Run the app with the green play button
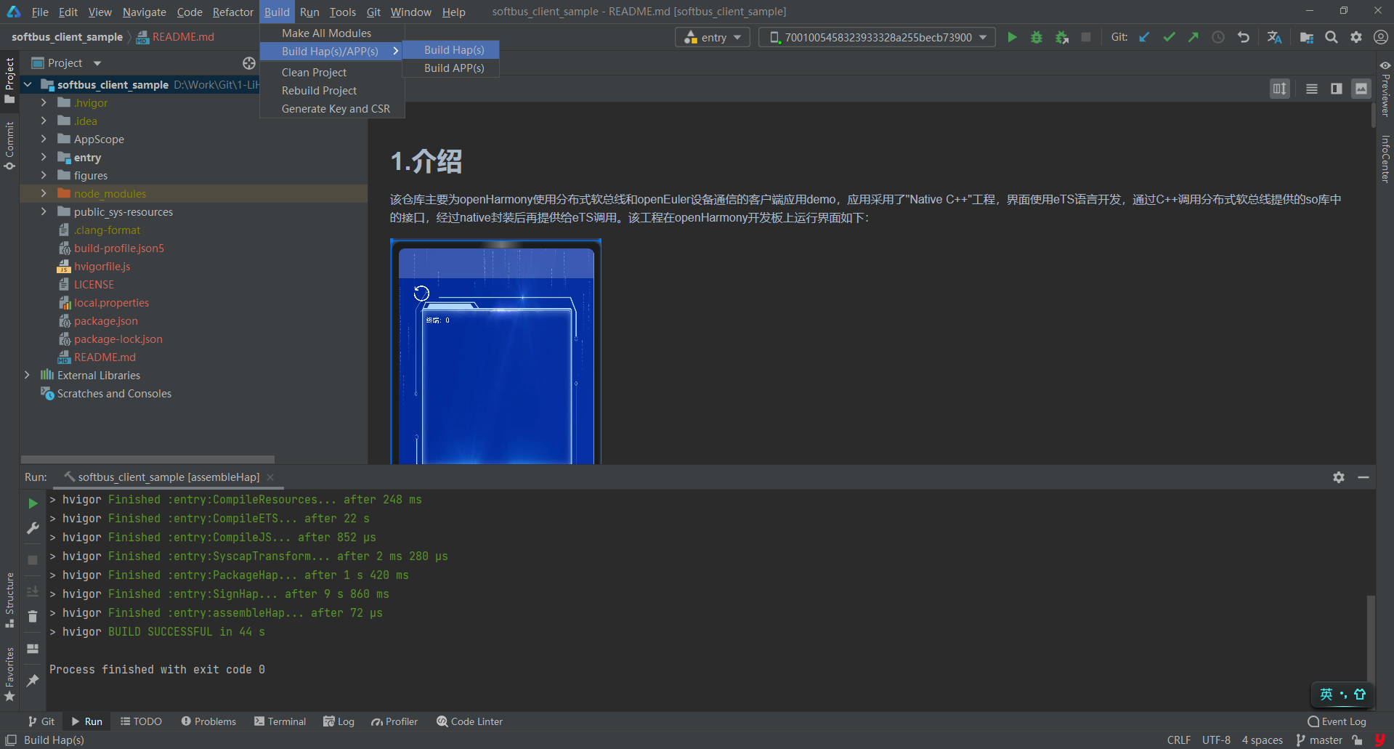Viewport: 1394px width, 749px height. pos(1012,37)
